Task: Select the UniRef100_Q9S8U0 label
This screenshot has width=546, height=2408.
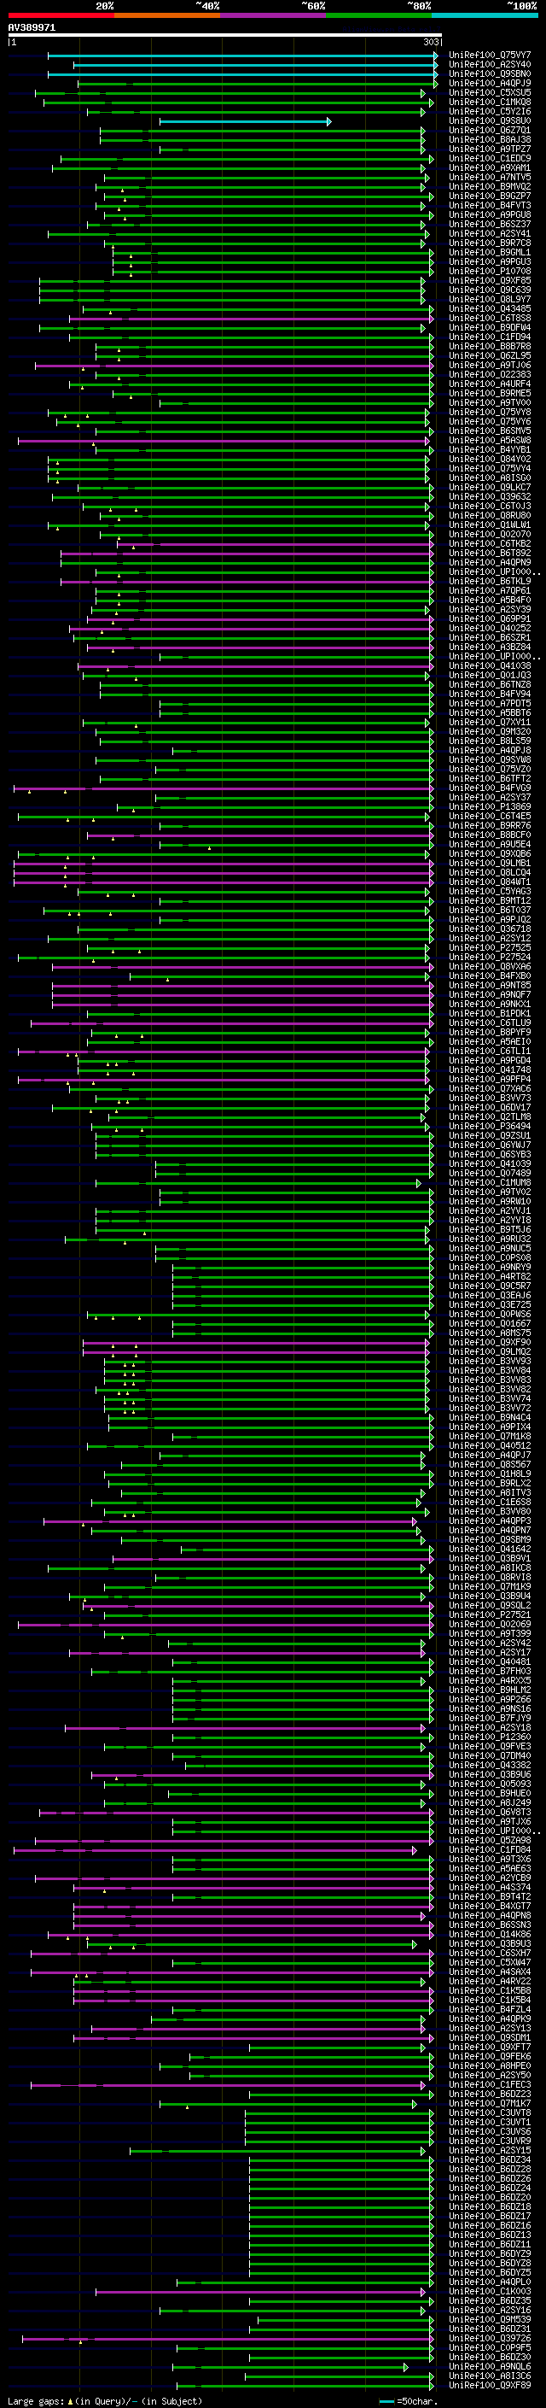Action: pyautogui.click(x=489, y=120)
